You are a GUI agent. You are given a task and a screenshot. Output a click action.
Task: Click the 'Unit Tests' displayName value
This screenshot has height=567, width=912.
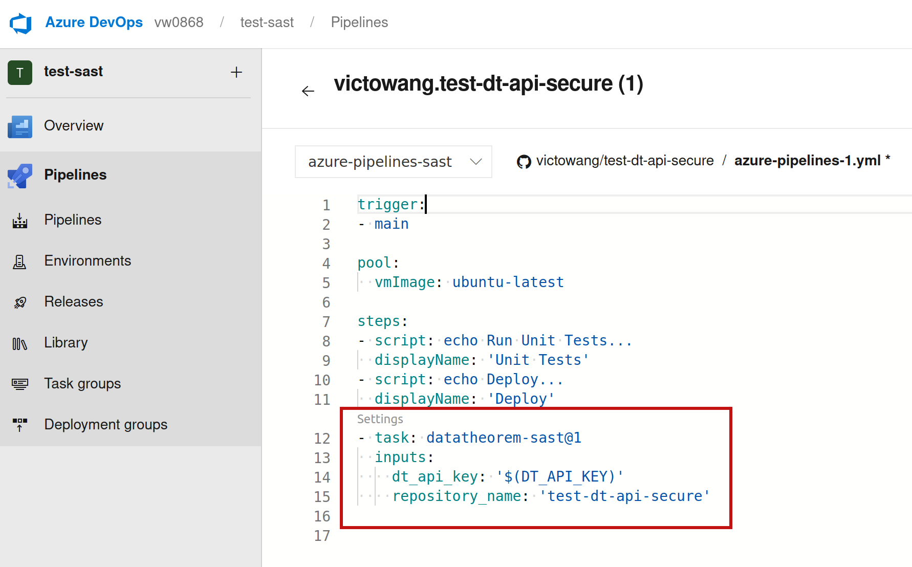(538, 360)
